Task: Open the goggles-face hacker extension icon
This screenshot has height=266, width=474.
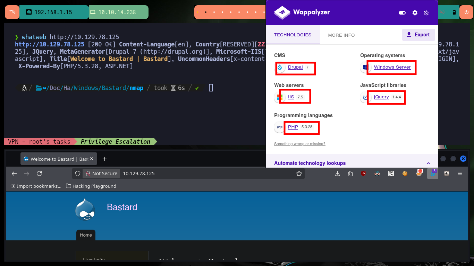Action: [x=377, y=174]
